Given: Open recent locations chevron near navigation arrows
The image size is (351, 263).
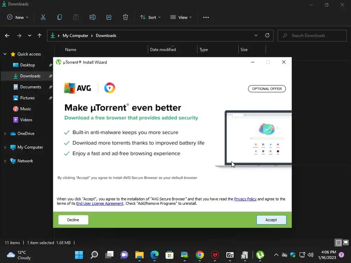Looking at the screenshot, I should pyautogui.click(x=29, y=36).
